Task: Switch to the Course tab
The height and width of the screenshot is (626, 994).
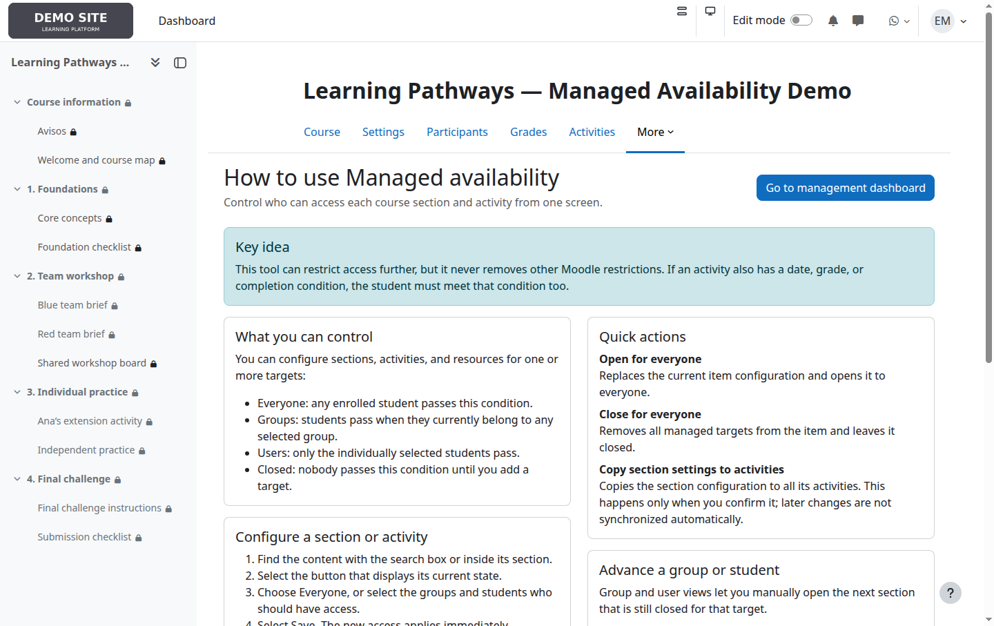Action: coord(322,132)
